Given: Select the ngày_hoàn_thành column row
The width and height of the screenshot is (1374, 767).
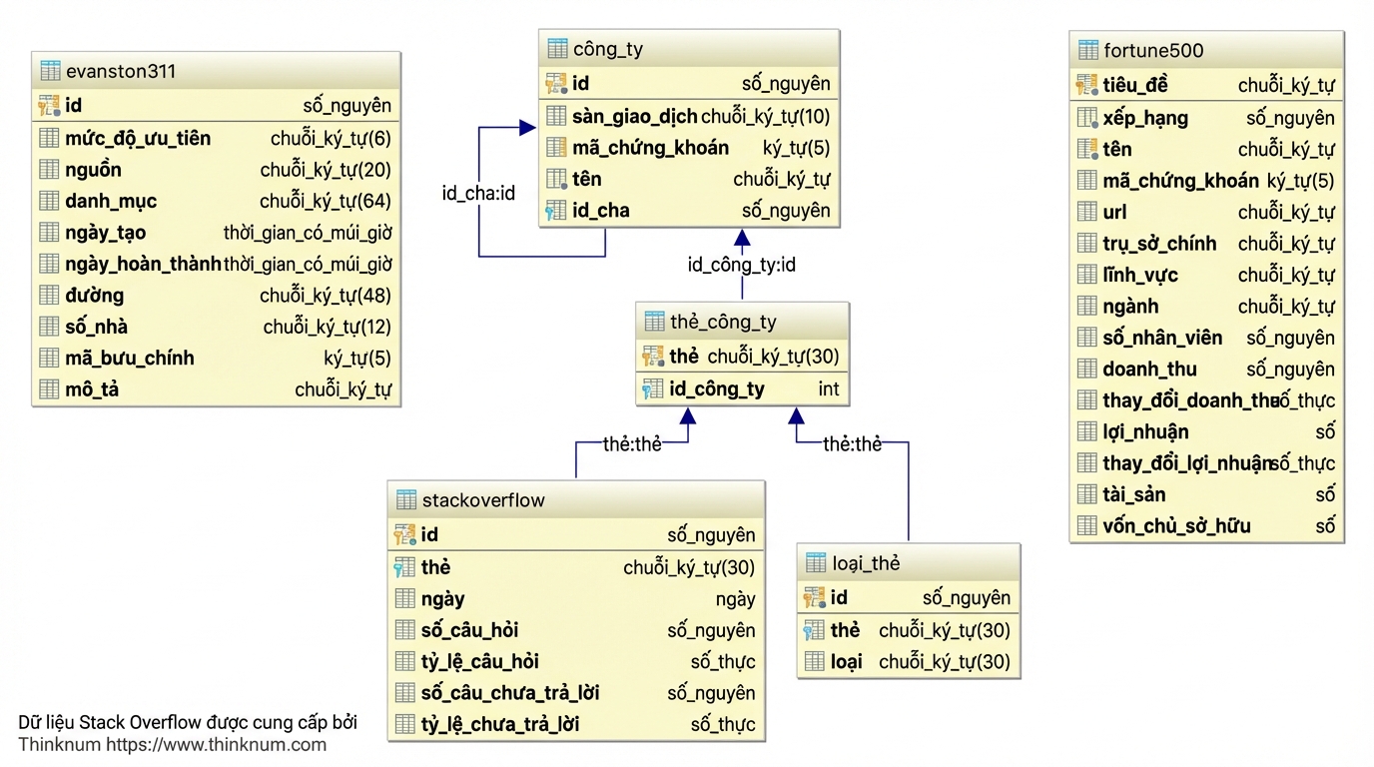Looking at the screenshot, I should click(x=216, y=265).
